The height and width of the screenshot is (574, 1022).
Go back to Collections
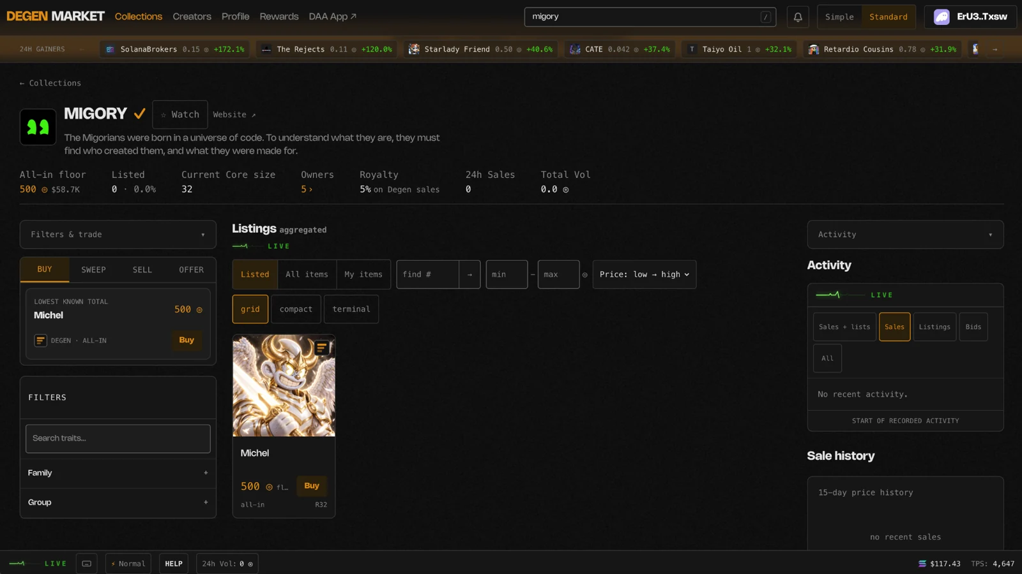point(50,83)
